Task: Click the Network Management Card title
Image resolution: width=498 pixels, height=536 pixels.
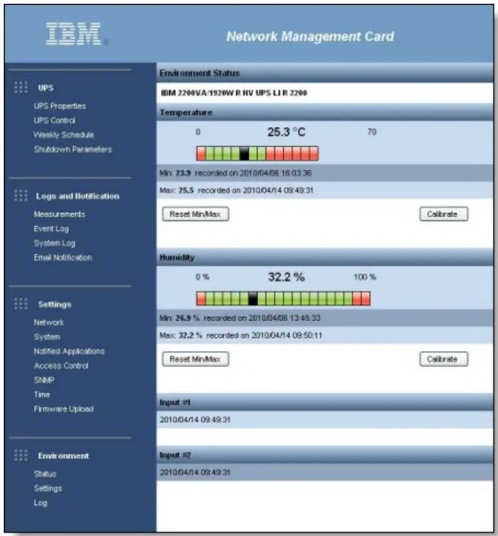Action: pos(310,36)
